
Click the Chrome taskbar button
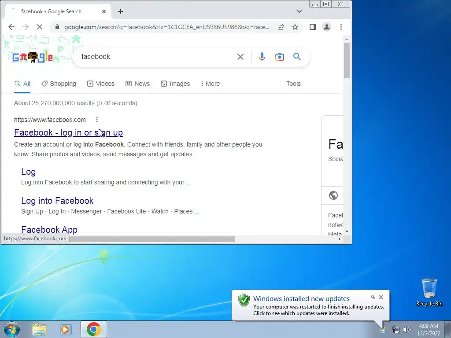(x=93, y=329)
